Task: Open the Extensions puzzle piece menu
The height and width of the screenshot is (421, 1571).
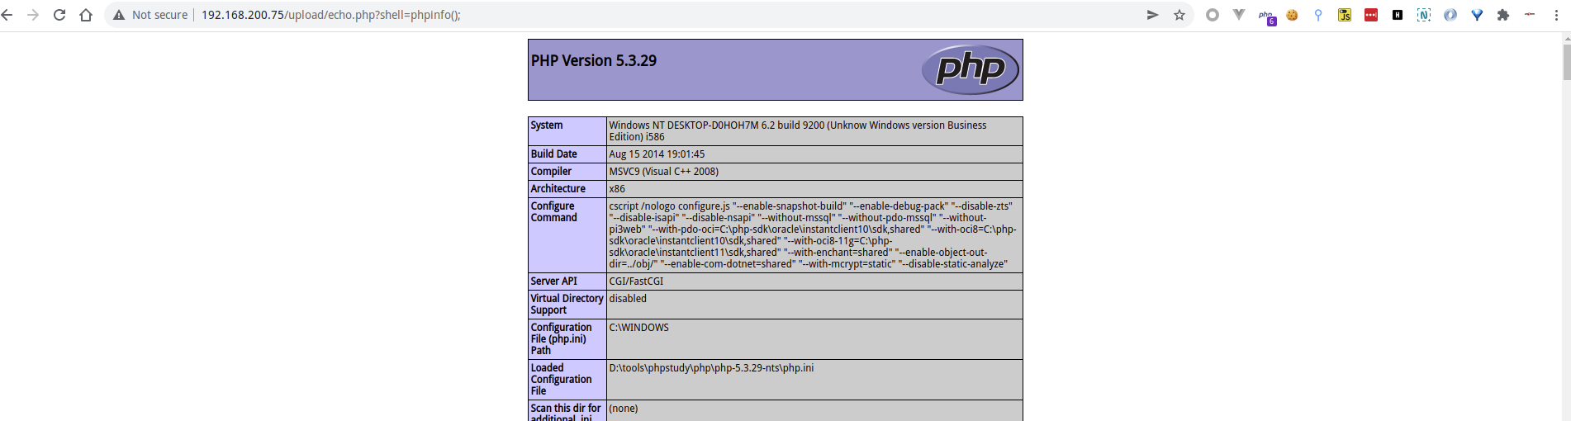Action: pos(1503,15)
